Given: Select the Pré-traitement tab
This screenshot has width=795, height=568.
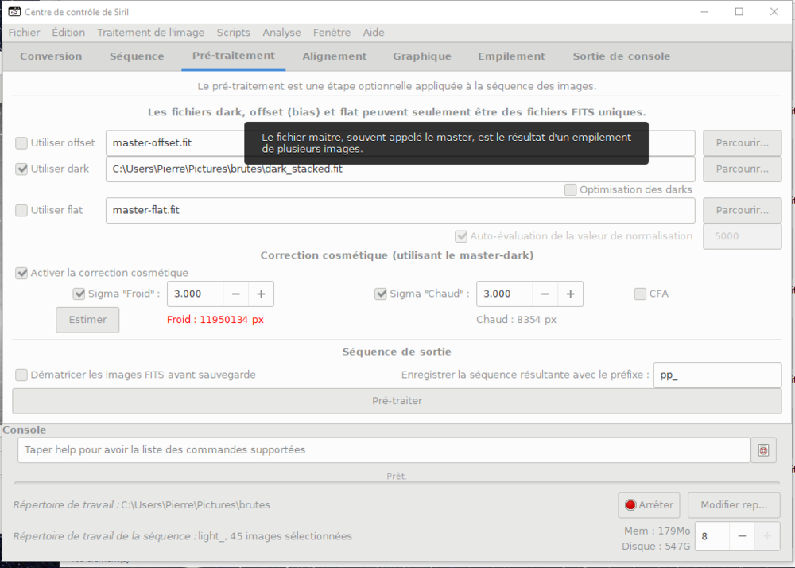Looking at the screenshot, I should 233,56.
